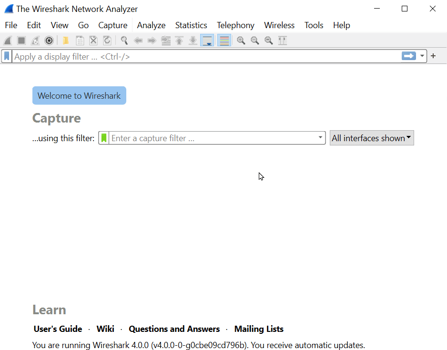
Task: Click the display filter input field
Action: (206, 56)
